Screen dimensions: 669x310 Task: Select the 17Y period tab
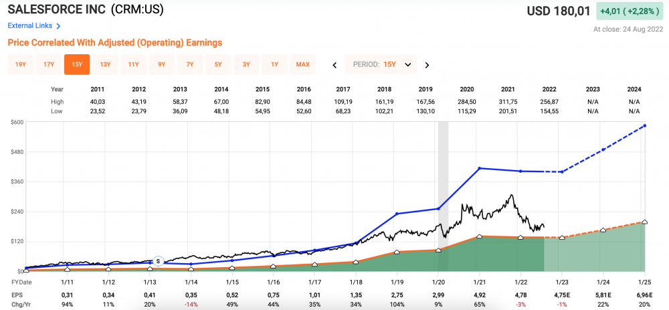49,64
